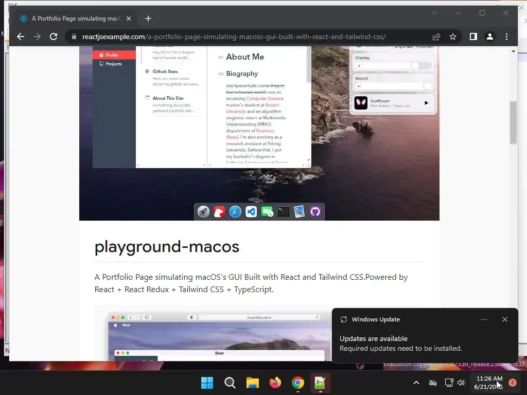Click the page vertical scrollbar thumb

[513, 122]
